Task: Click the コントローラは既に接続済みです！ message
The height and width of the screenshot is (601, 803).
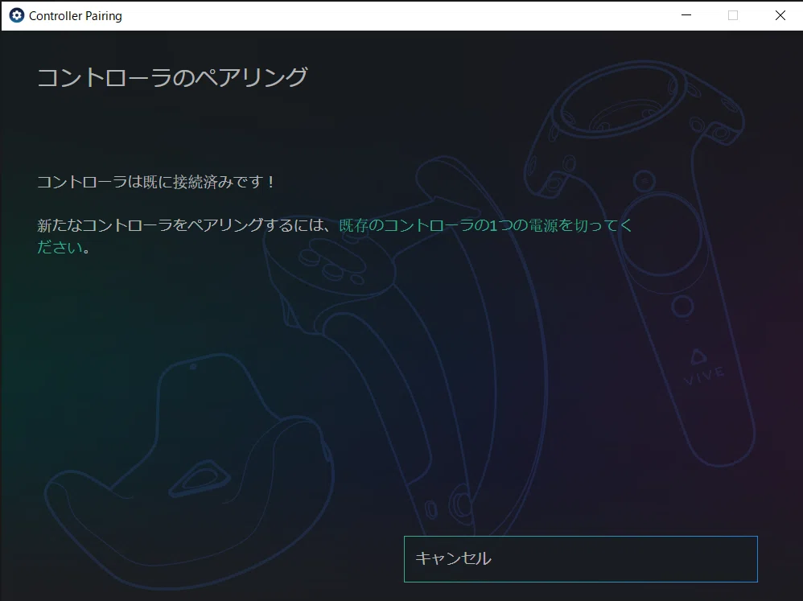Action: coord(157,182)
